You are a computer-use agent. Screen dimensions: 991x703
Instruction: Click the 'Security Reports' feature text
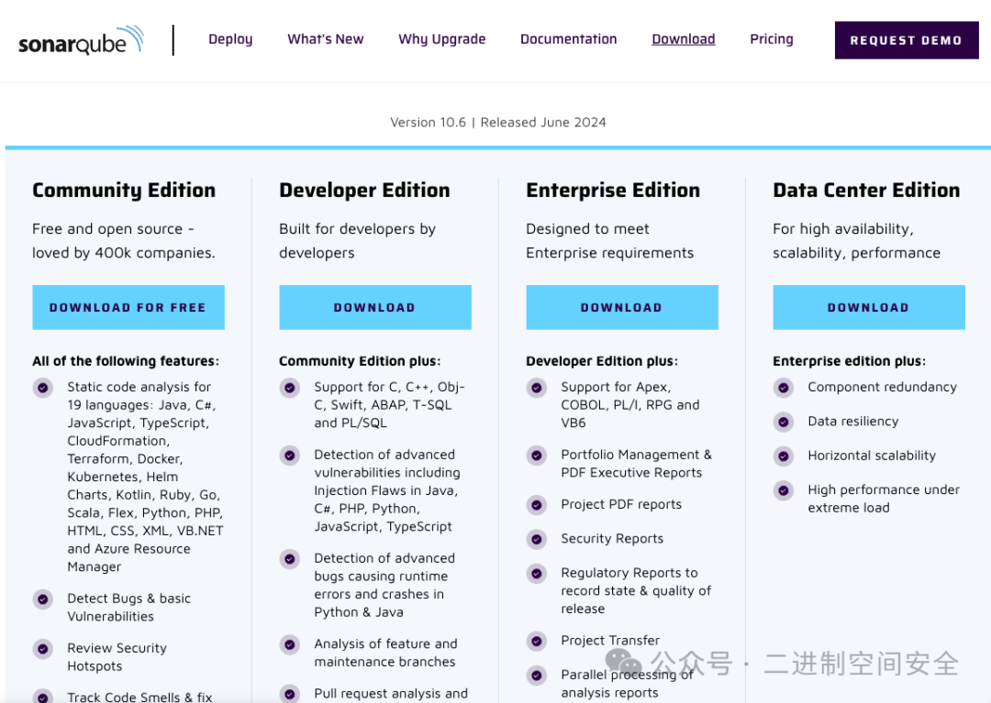coord(612,538)
